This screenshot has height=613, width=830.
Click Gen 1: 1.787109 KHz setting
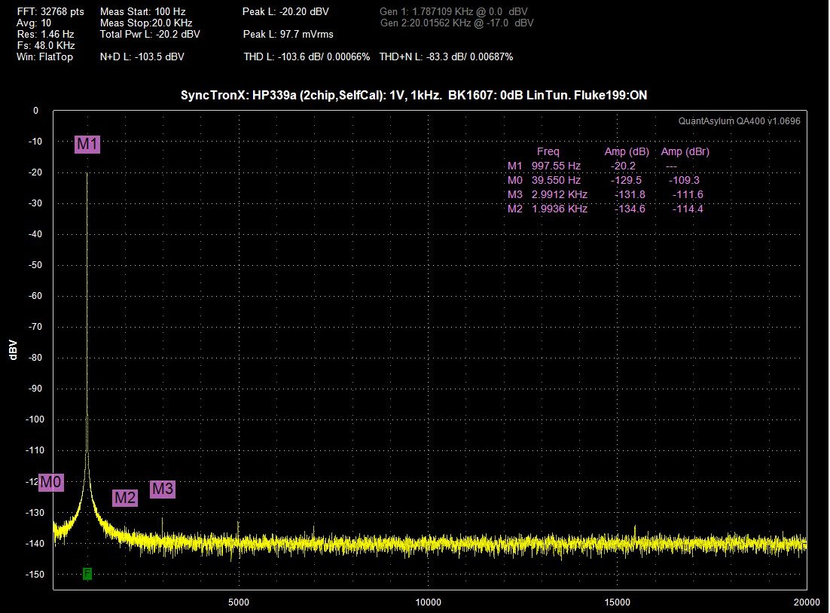[x=453, y=11]
